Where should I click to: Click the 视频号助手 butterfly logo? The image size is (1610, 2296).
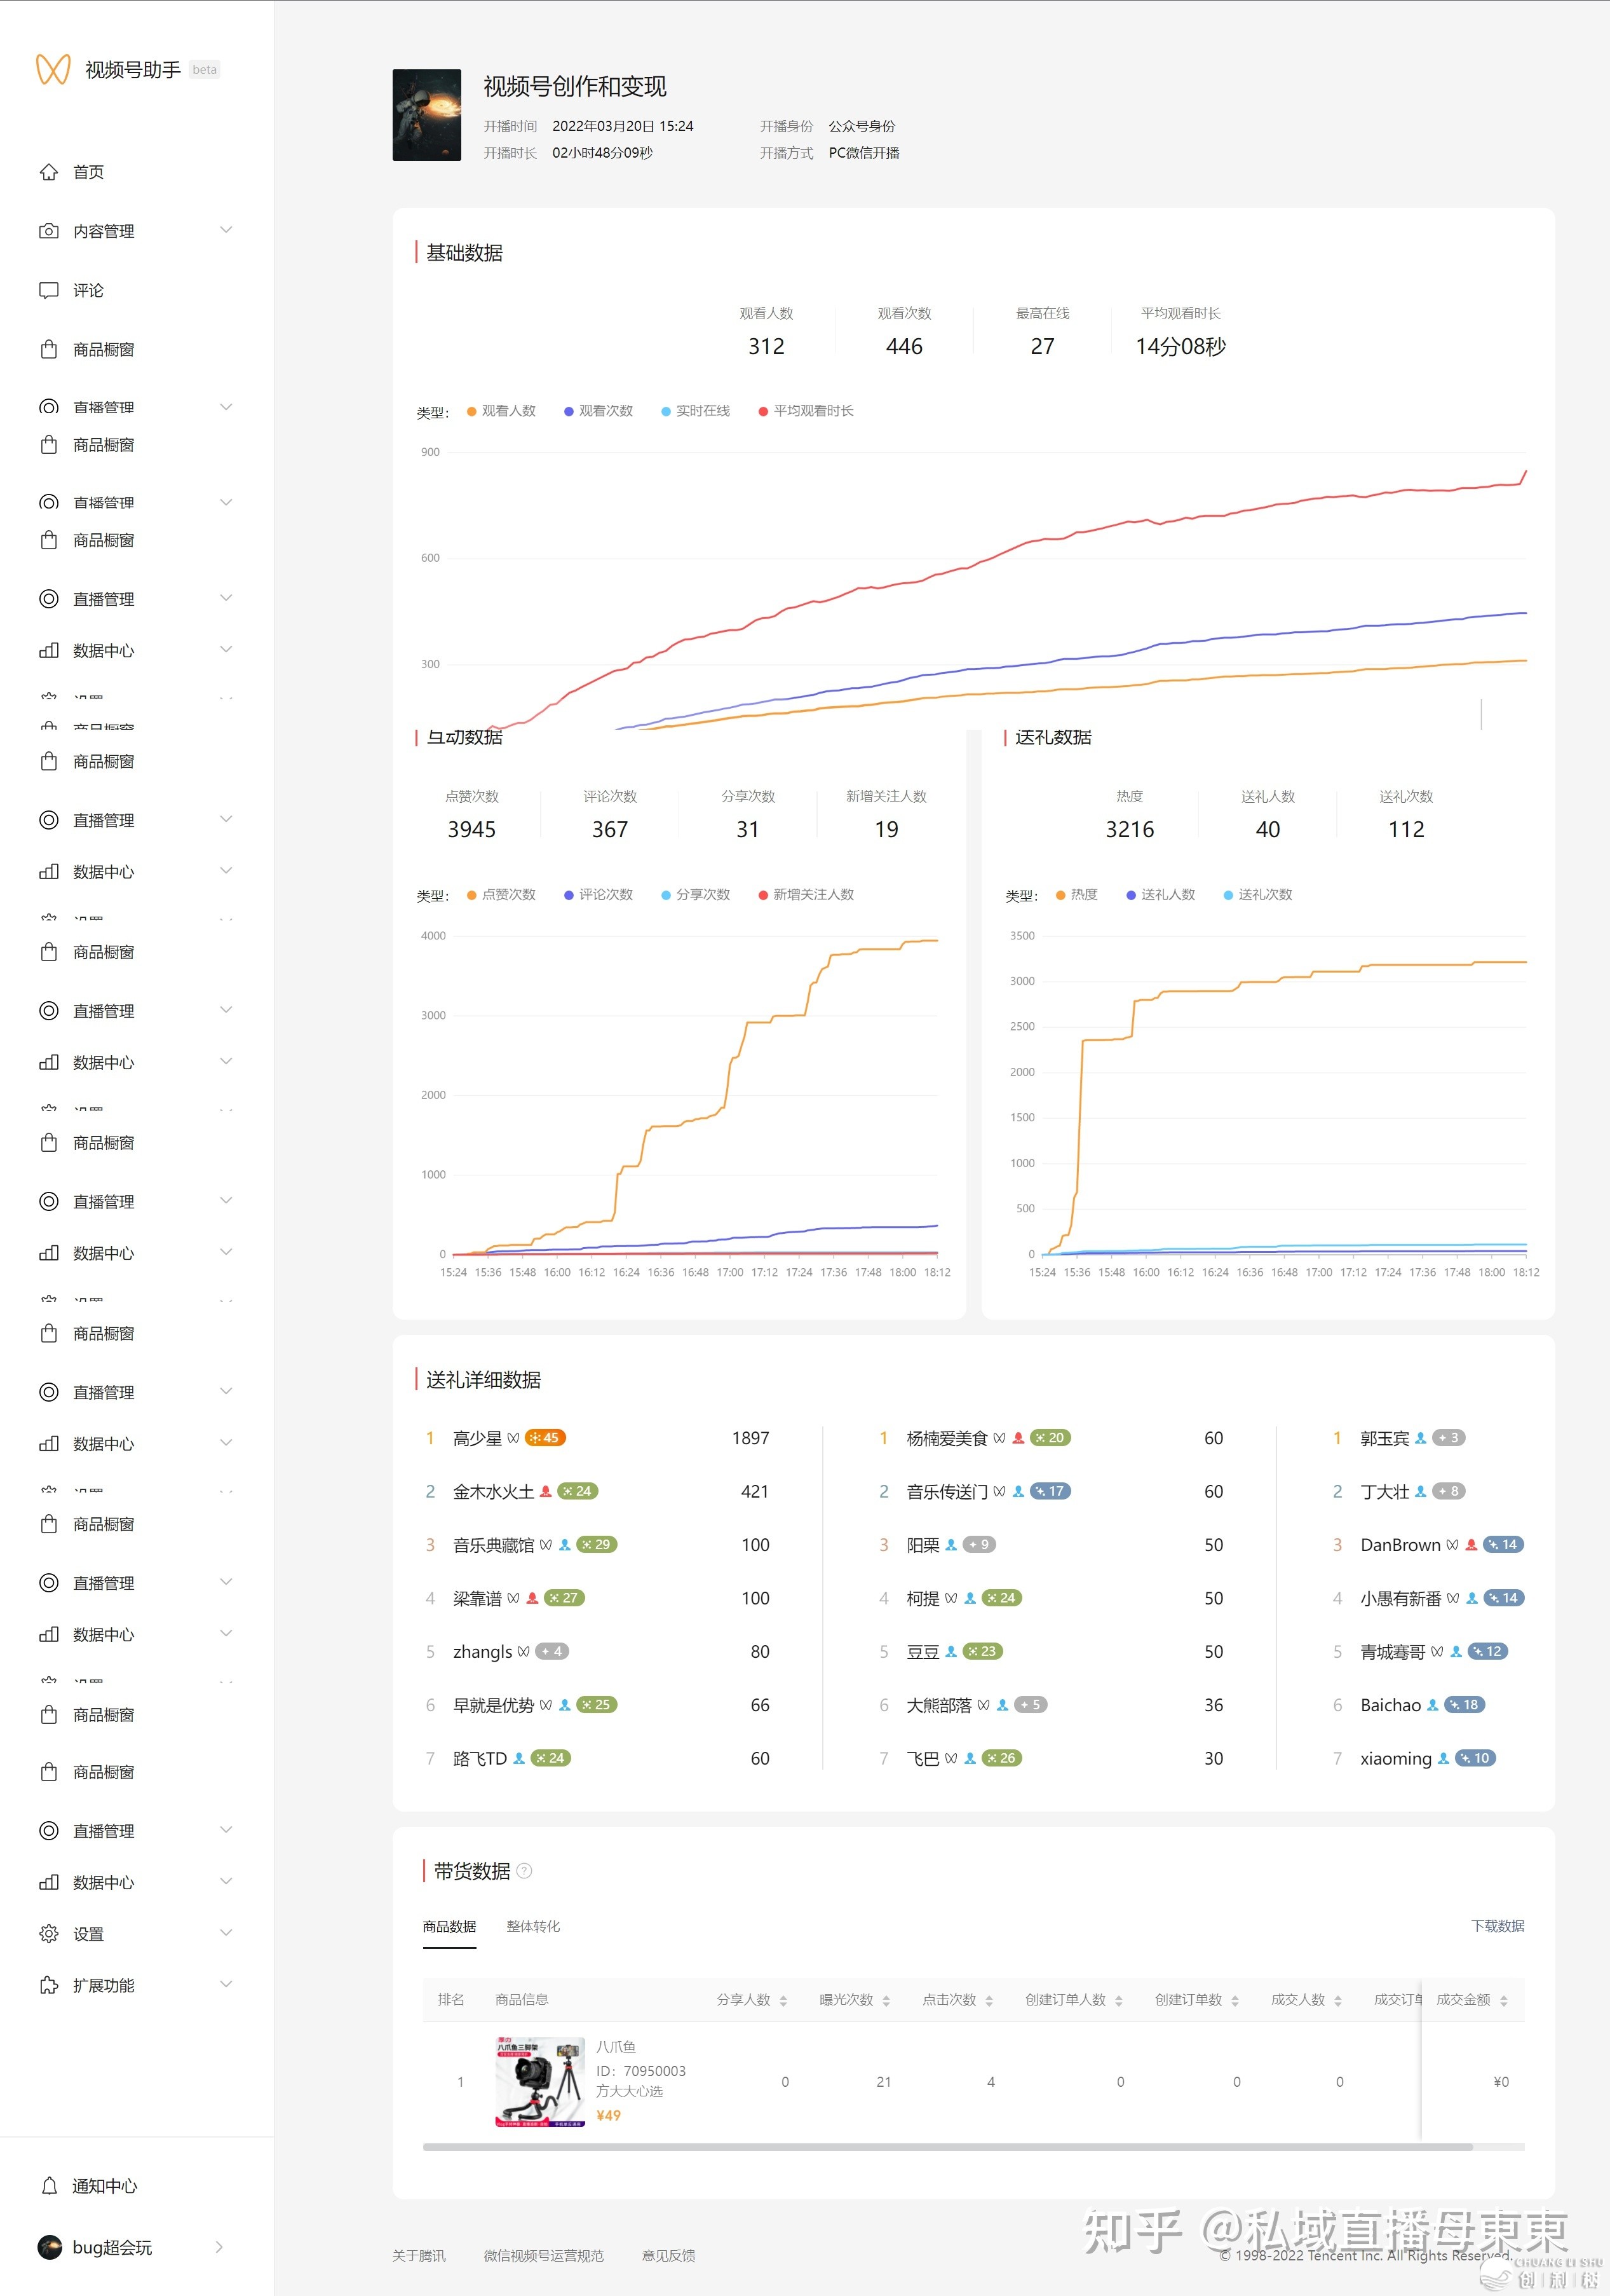(x=53, y=69)
